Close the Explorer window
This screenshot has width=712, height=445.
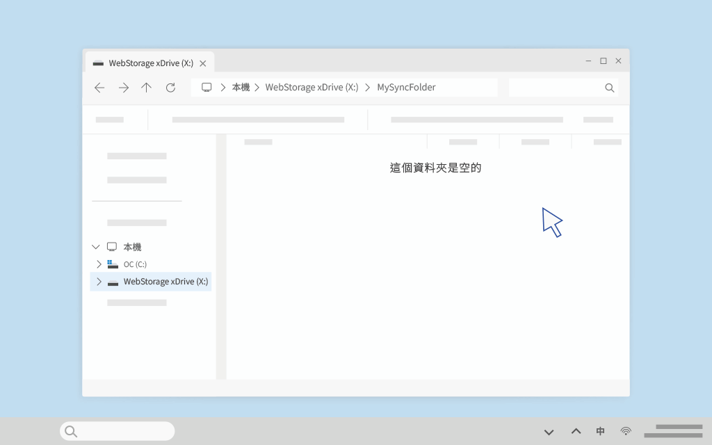tap(618, 61)
